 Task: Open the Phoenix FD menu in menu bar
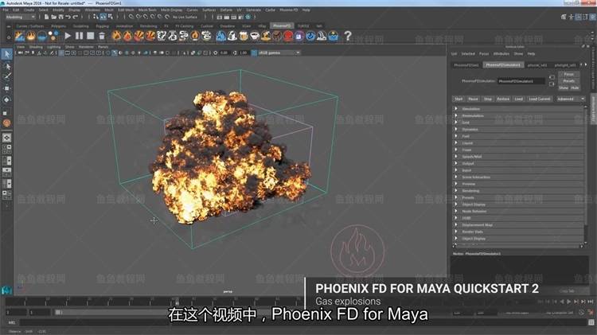[289, 10]
